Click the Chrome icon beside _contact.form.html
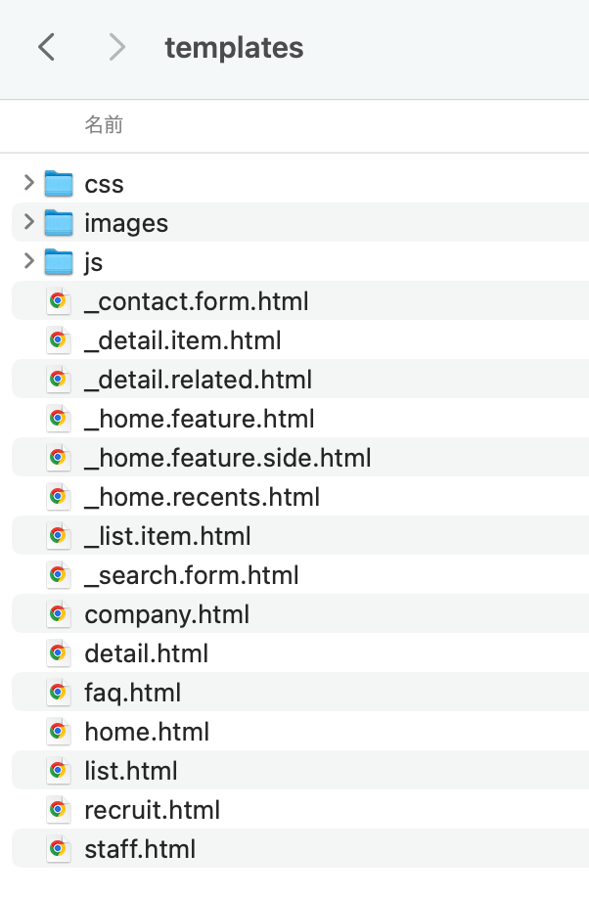The height and width of the screenshot is (899, 589). pos(58,301)
